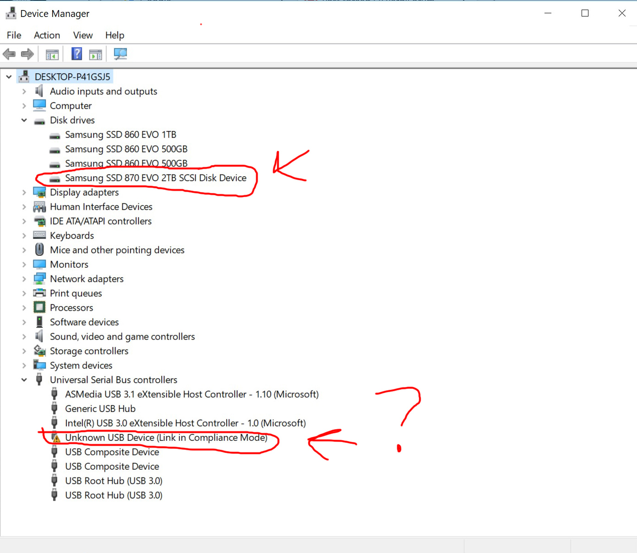Click the System devices icon

(x=39, y=365)
